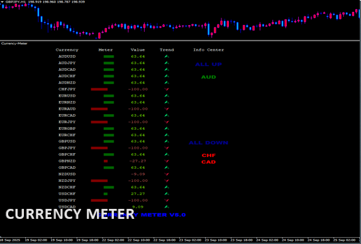This screenshot has height=244, width=361.
Task: Click the GBPJPY,H1 chart title text
Action: click(x=16, y=2)
